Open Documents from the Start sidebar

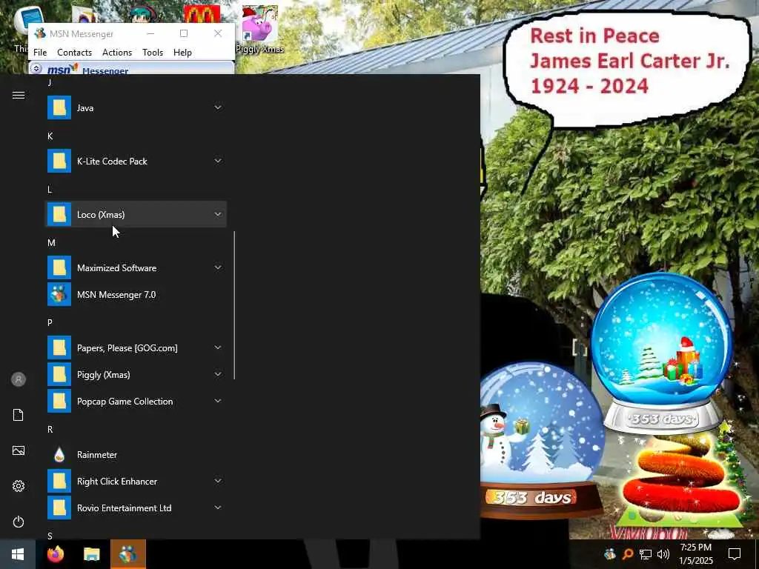[19, 415]
